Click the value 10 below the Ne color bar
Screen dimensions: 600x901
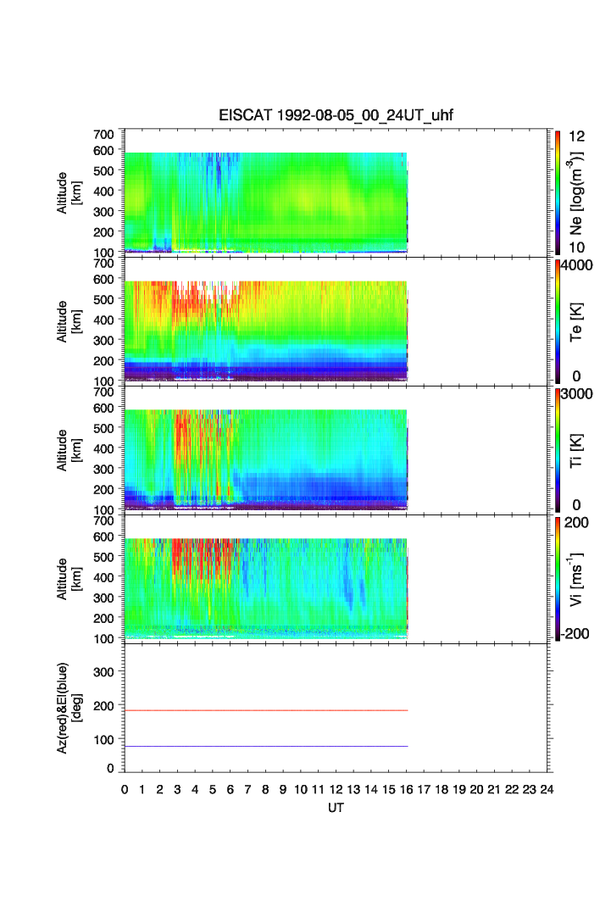pos(576,247)
